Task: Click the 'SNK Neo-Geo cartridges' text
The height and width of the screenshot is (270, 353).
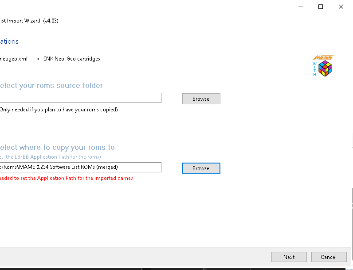Action: [71, 59]
